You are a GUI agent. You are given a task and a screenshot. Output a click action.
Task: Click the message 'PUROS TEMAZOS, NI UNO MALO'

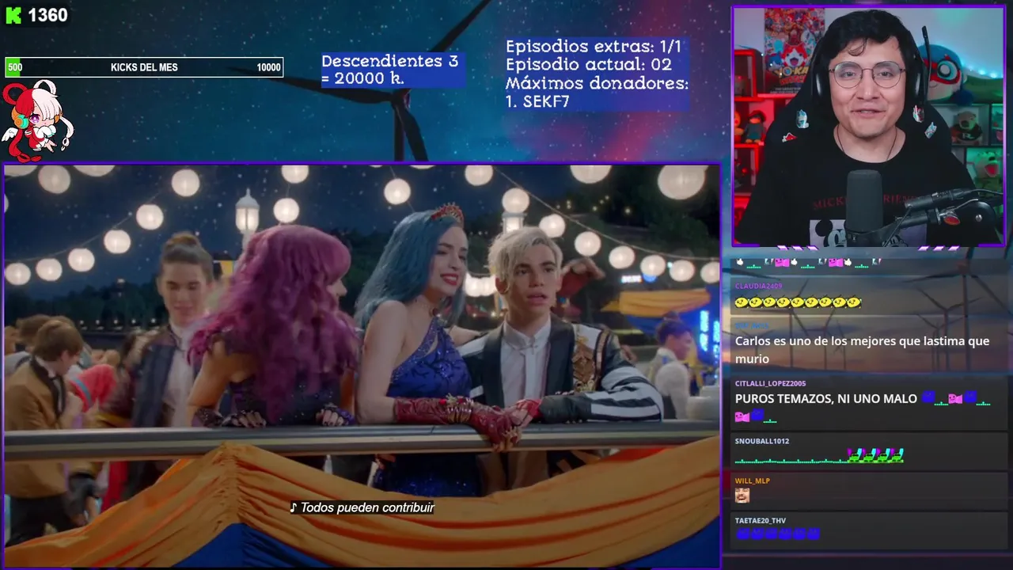tap(825, 399)
